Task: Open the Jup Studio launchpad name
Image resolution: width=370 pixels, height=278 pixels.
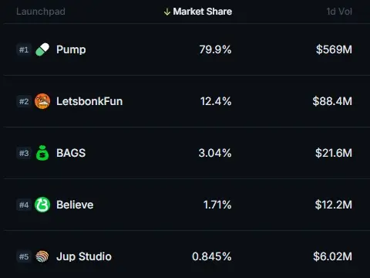Action: pos(84,256)
